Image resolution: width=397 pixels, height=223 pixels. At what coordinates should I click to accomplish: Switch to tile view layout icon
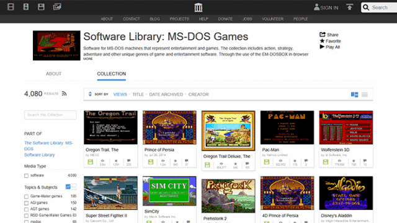pyautogui.click(x=354, y=95)
